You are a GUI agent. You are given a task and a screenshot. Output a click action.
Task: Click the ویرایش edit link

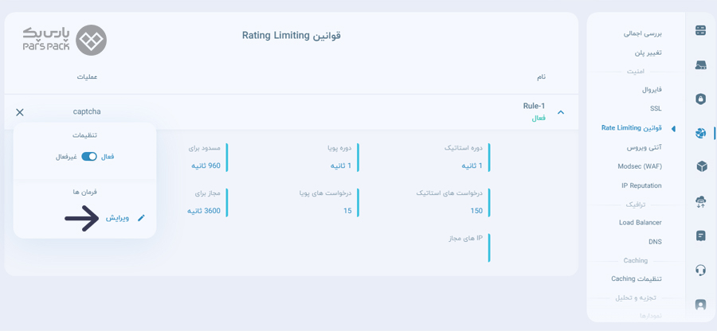tap(118, 218)
